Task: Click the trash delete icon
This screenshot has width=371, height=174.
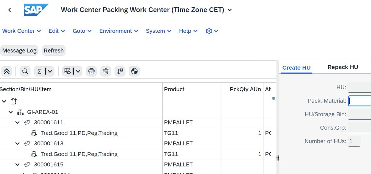Action: pyautogui.click(x=106, y=72)
